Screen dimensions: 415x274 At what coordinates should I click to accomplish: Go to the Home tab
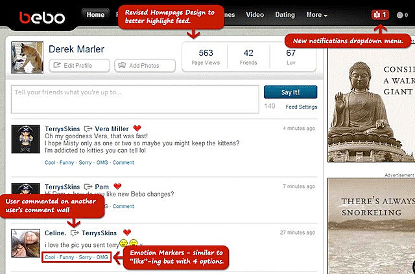[95, 14]
